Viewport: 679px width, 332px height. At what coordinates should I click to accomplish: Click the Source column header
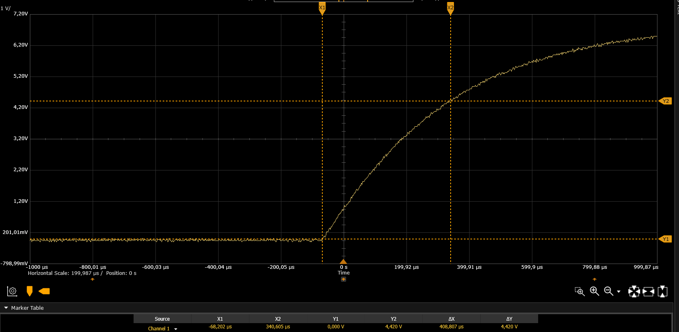162,319
